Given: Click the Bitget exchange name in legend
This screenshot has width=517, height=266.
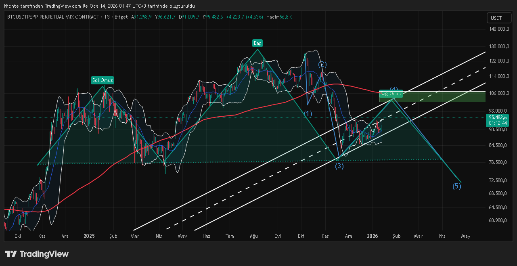Looking at the screenshot, I should [x=121, y=17].
